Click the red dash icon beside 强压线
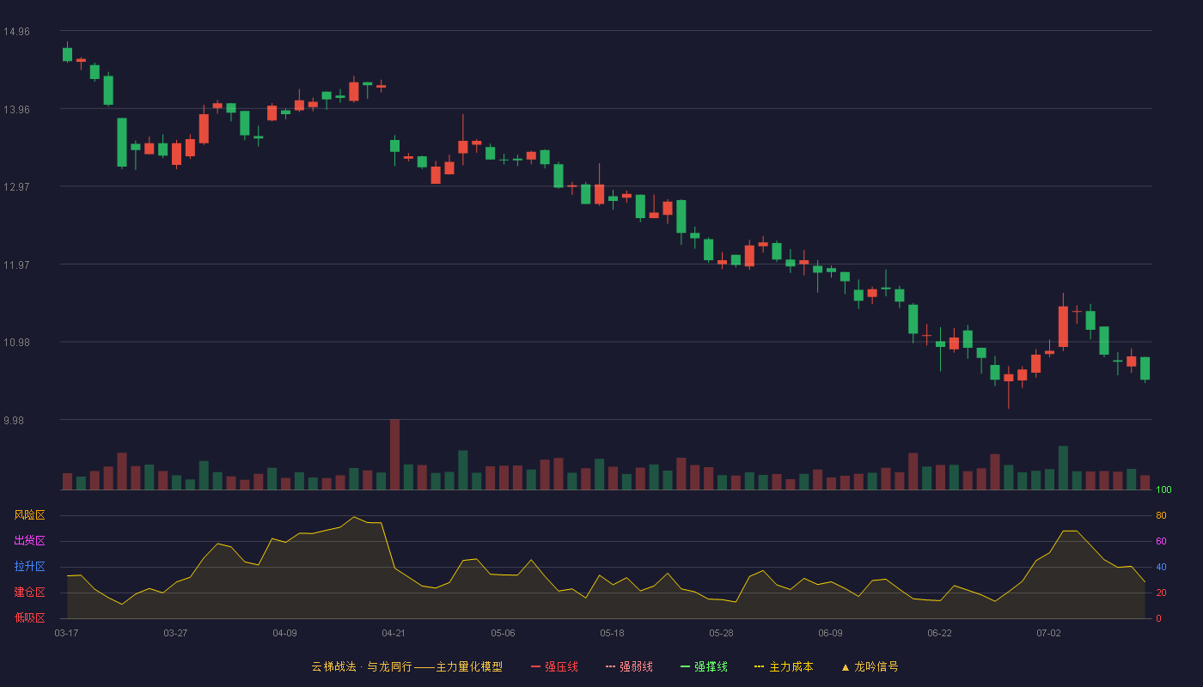 (536, 667)
